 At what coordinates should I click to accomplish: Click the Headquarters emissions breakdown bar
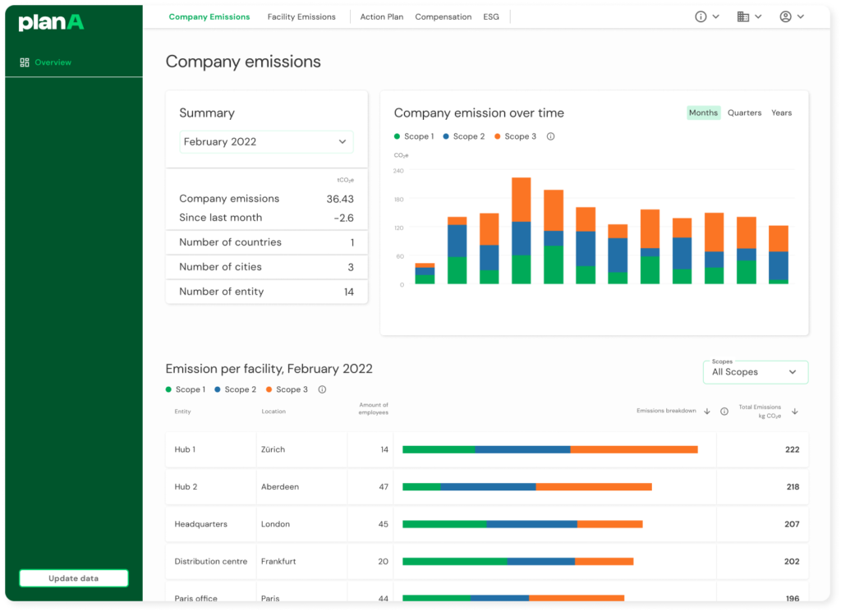[522, 524]
